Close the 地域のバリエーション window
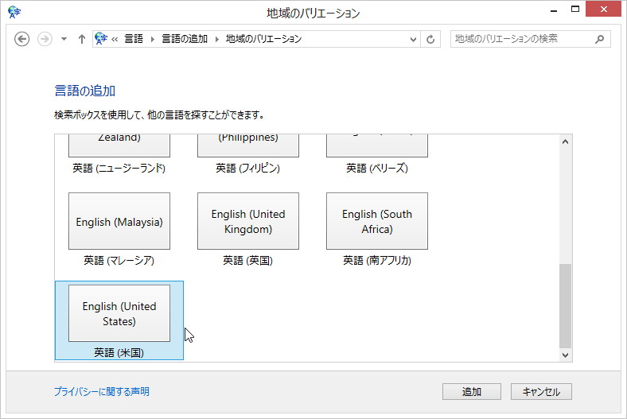The image size is (627, 419). 603,10
